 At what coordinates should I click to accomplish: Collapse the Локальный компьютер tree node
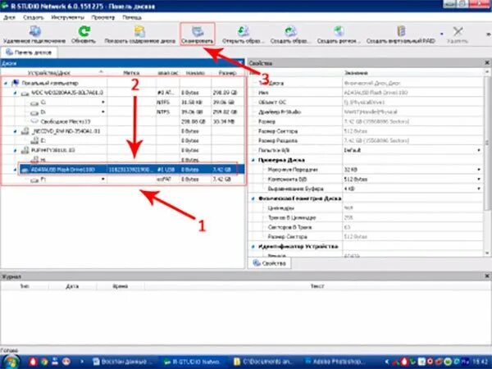pos(6,83)
